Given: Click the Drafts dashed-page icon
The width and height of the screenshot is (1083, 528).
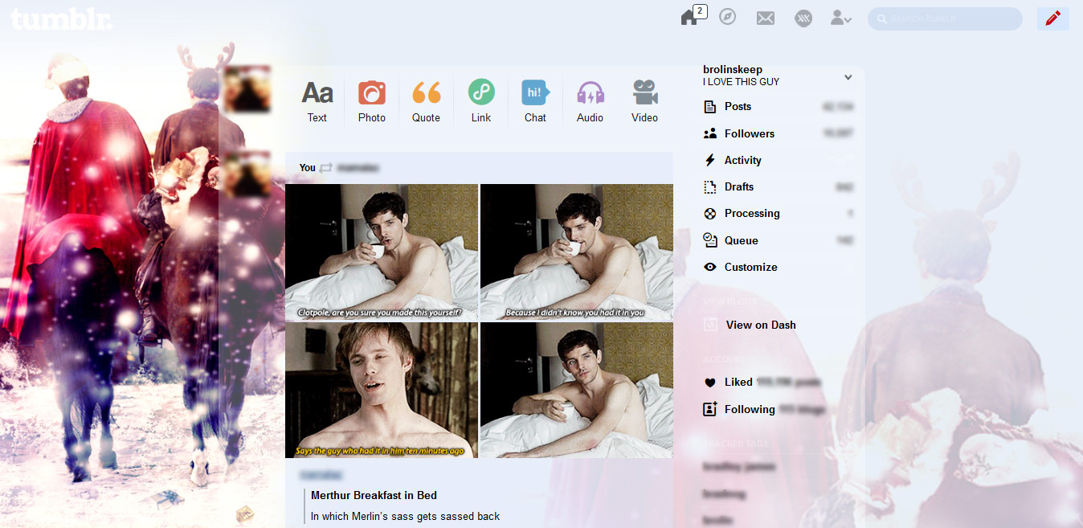Looking at the screenshot, I should 709,186.
